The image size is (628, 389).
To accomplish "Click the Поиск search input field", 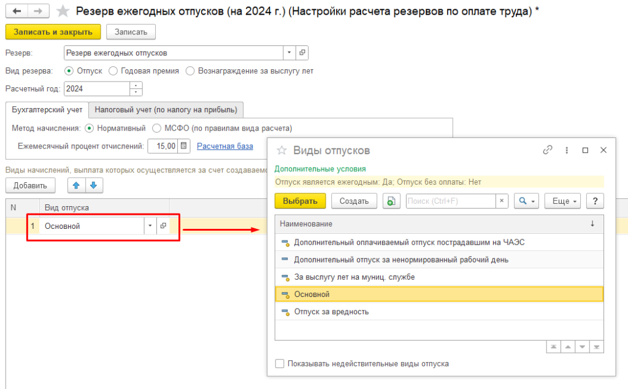I will click(450, 201).
